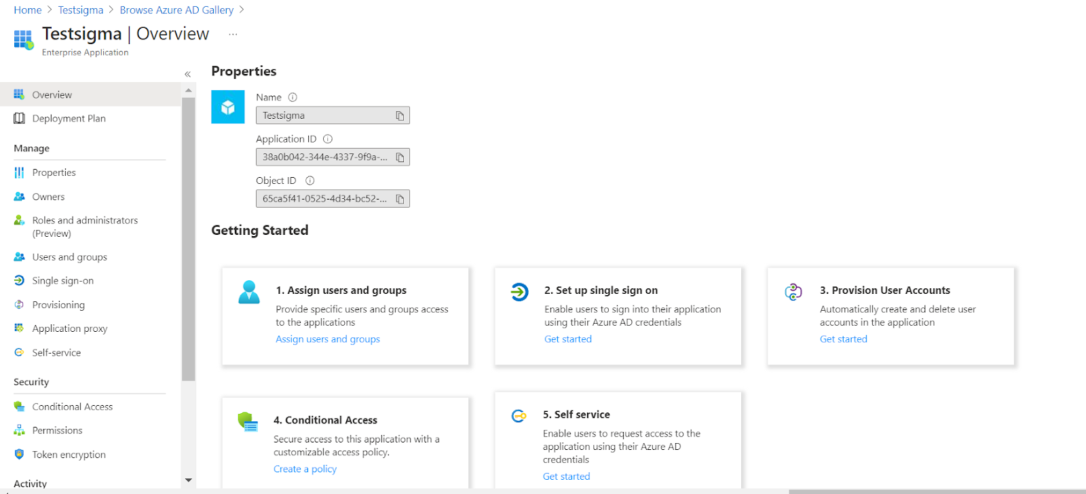
Task: Click the Deployment Plan book icon
Action: coord(19,118)
